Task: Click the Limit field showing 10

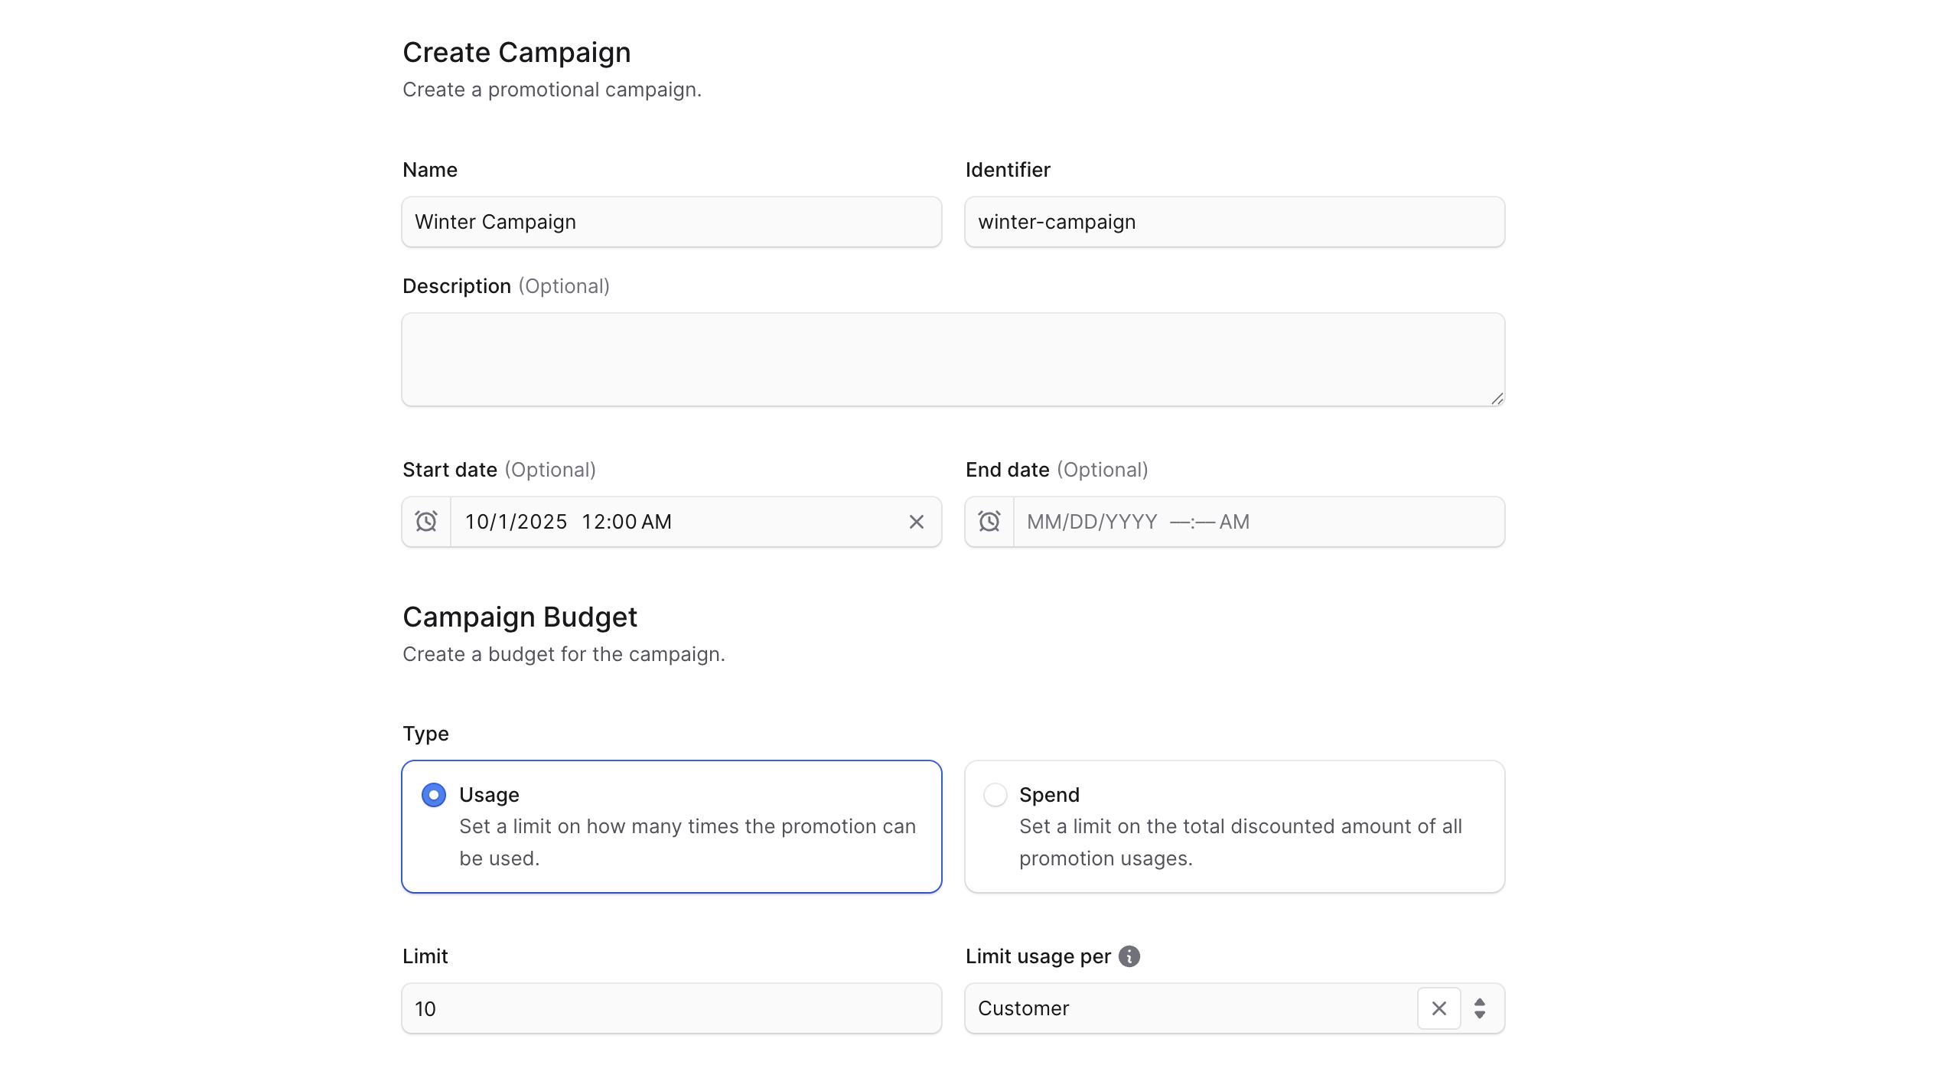Action: tap(671, 1008)
